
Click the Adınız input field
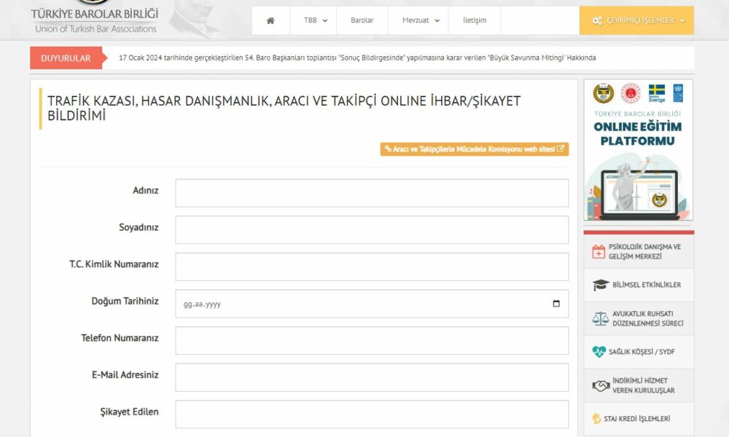(x=372, y=193)
